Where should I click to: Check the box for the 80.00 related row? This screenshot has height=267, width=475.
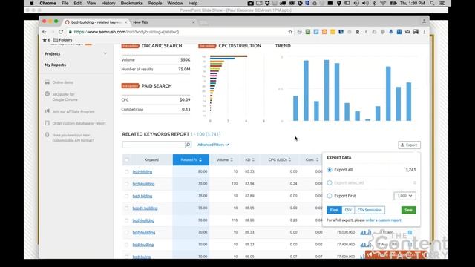[x=127, y=171]
